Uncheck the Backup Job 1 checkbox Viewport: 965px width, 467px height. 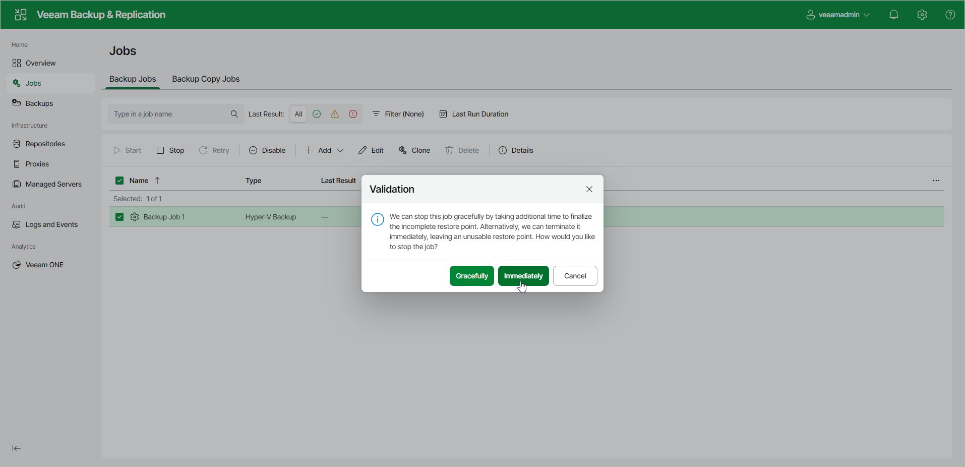pyautogui.click(x=119, y=217)
